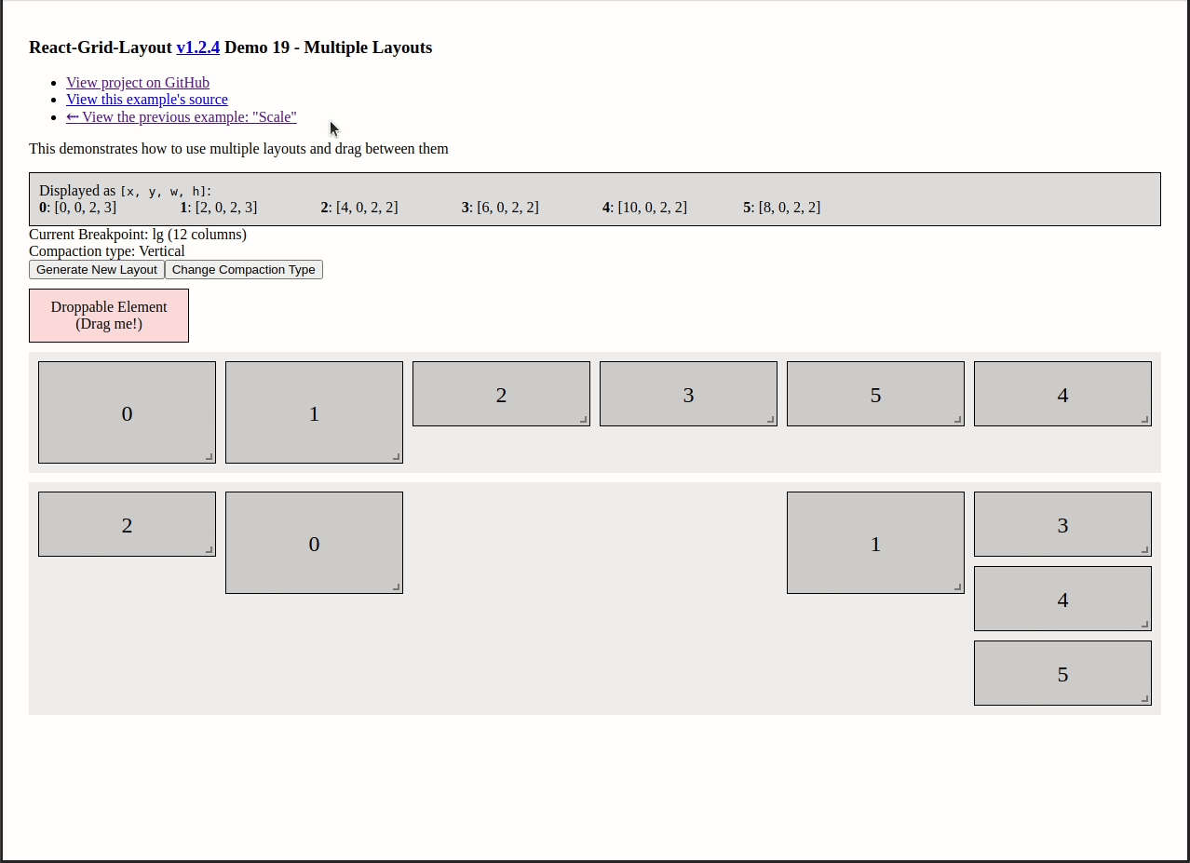Click layout value "[8, 0, 2, 2]" for item 5
This screenshot has width=1190, height=863.
tap(790, 208)
